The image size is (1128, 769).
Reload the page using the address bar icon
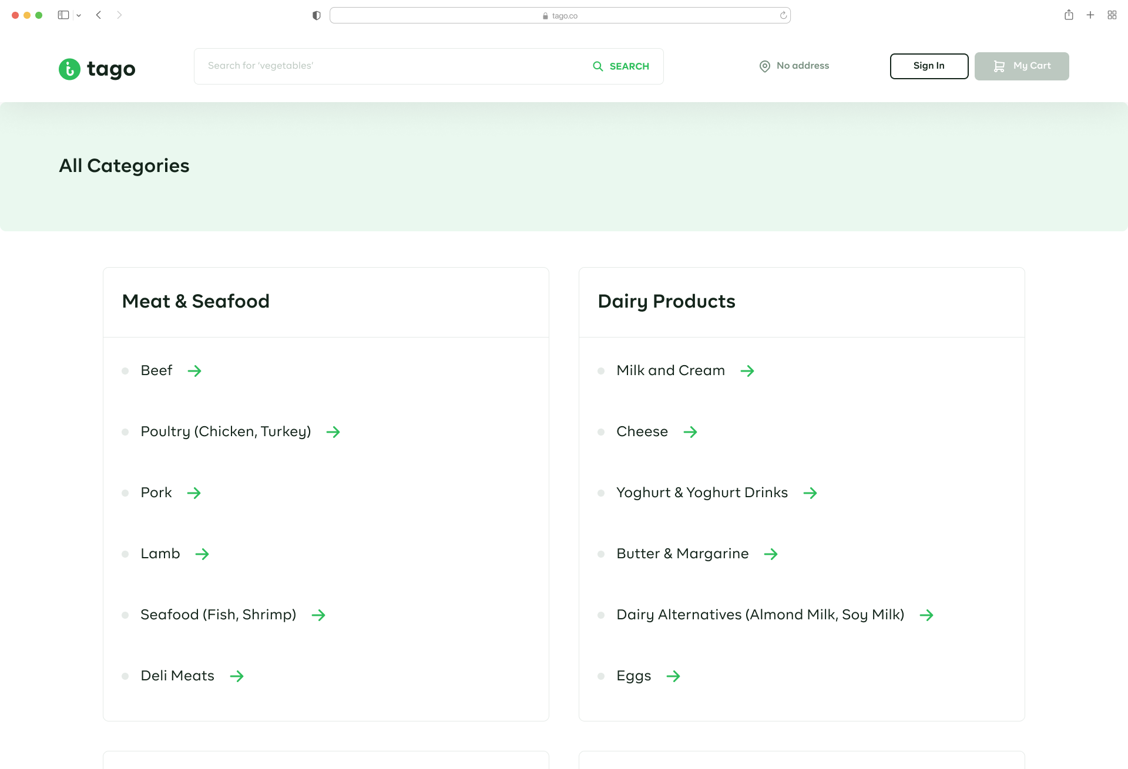point(783,16)
